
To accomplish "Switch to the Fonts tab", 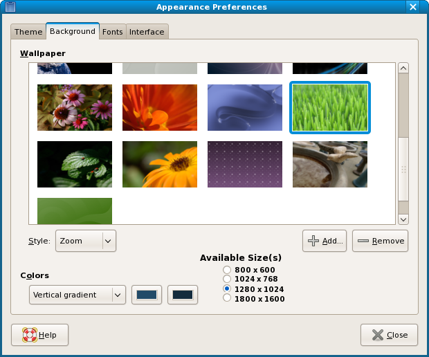I will pos(113,32).
